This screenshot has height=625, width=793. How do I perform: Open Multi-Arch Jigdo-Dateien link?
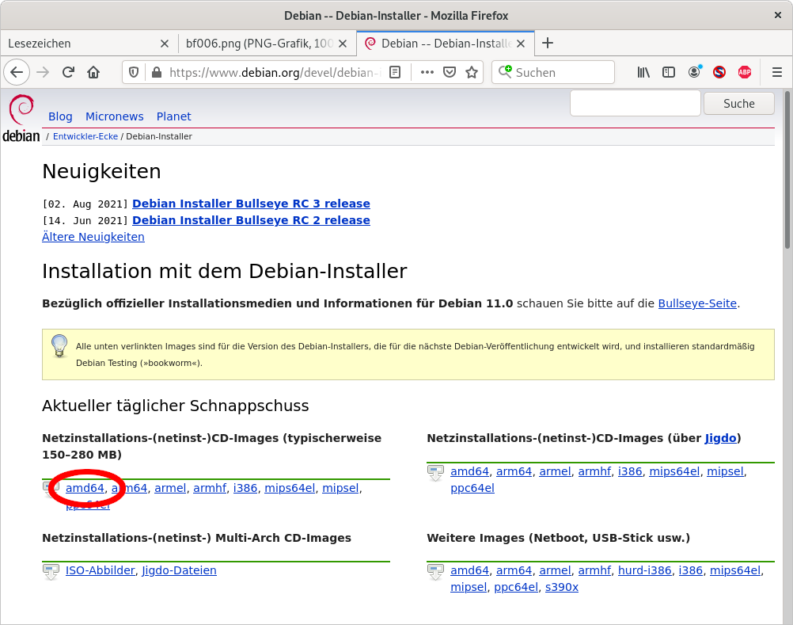[x=179, y=570]
